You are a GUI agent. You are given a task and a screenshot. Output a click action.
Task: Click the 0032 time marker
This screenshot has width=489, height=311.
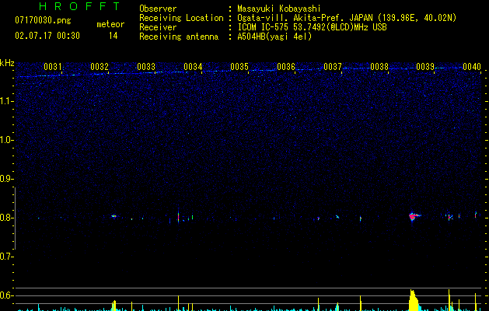pyautogui.click(x=100, y=67)
